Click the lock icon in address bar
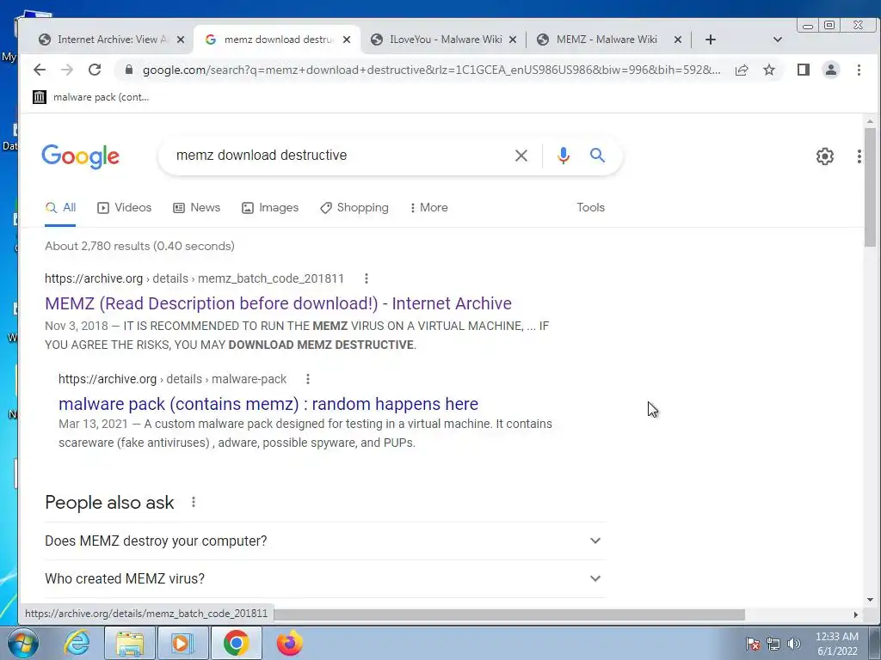Viewport: 881px width, 660px height. [x=129, y=70]
